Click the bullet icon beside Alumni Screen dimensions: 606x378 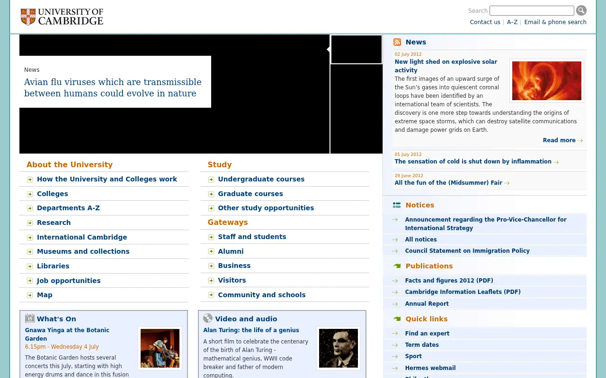(211, 252)
